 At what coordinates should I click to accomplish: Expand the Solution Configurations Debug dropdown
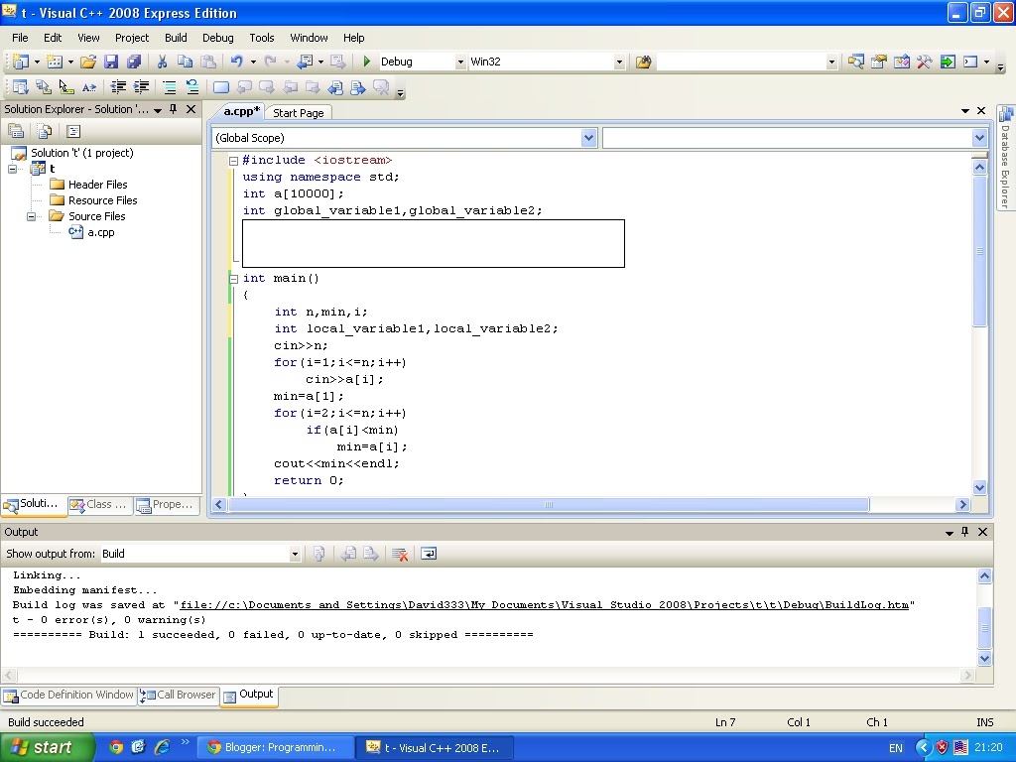(460, 60)
